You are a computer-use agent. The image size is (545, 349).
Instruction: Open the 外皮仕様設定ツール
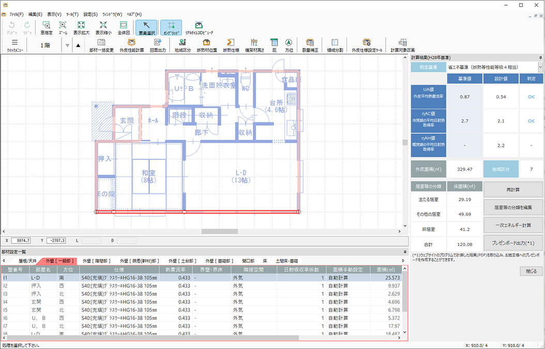click(367, 45)
